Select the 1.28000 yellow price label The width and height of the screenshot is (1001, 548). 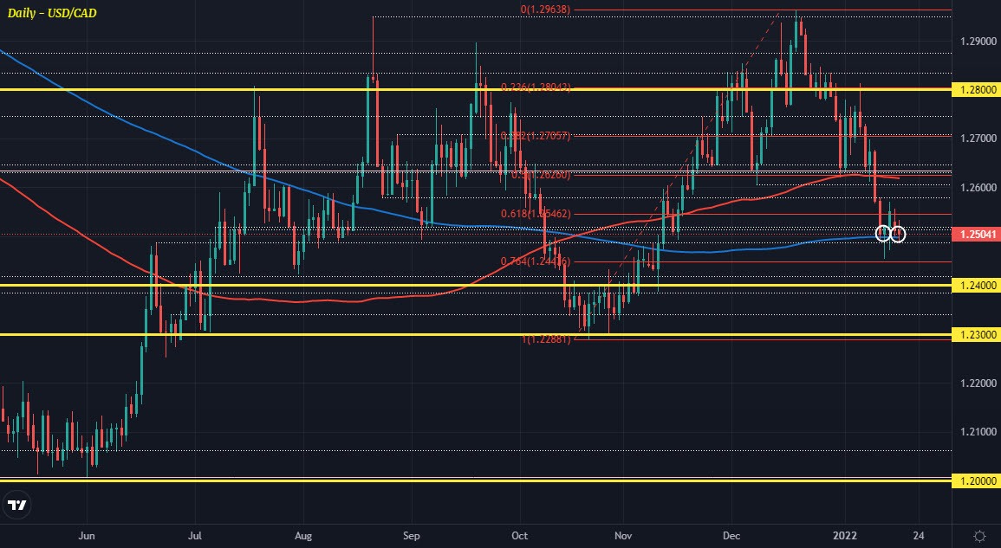coord(976,90)
